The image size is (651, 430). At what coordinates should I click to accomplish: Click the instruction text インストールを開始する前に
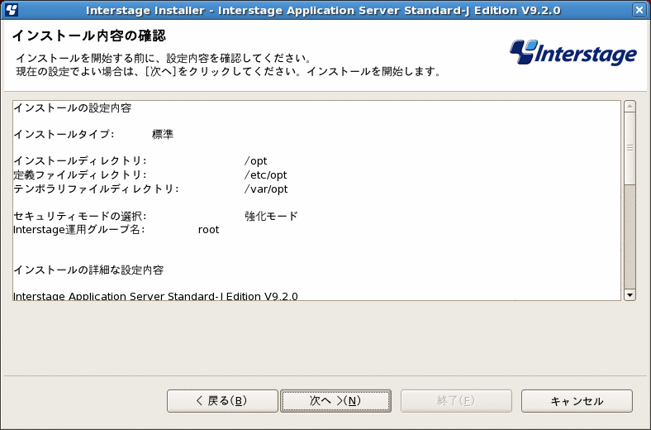(x=164, y=58)
